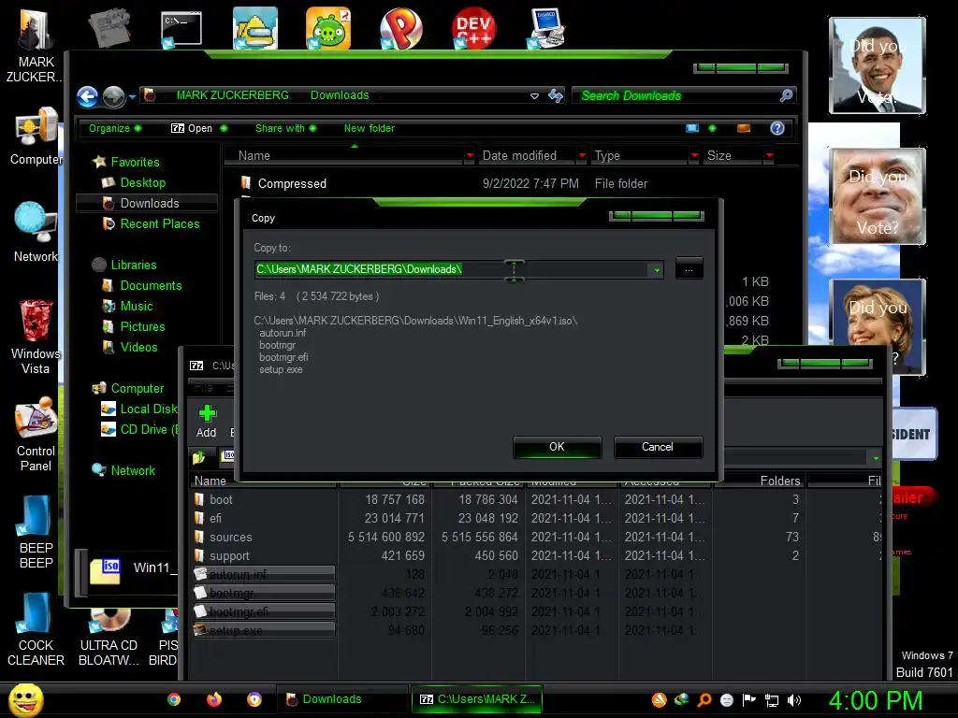Screen dimensions: 958x718
Task: Refresh the Downloads folder using the refresh arrows icon
Action: tap(556, 95)
